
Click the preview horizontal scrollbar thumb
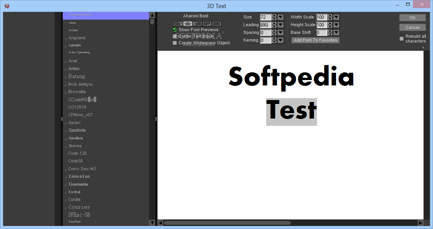[x=227, y=223]
